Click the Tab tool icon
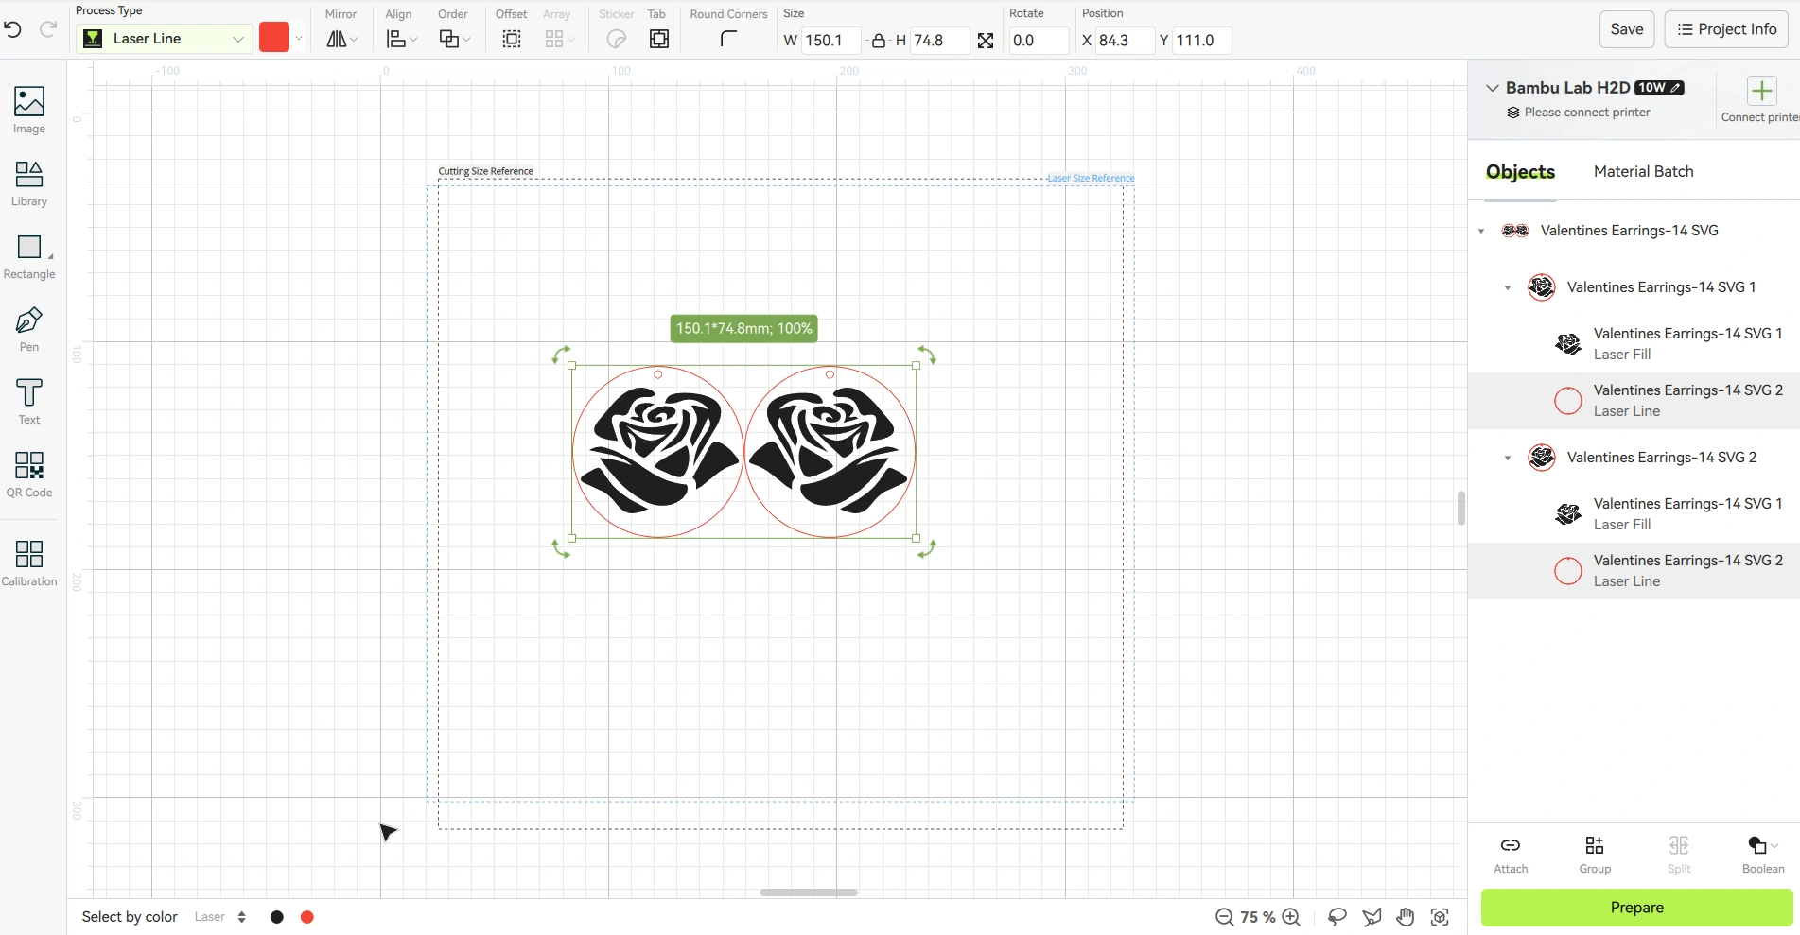The image size is (1800, 935). pyautogui.click(x=659, y=39)
